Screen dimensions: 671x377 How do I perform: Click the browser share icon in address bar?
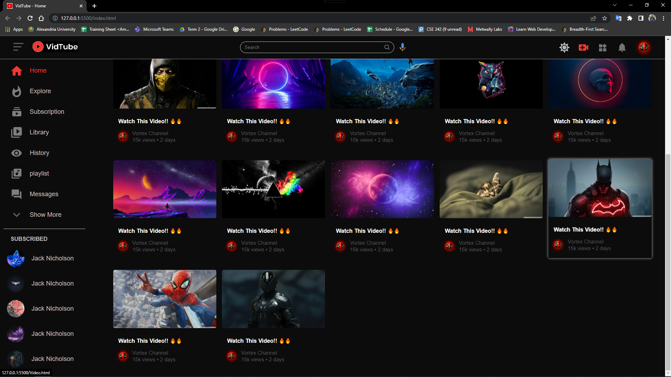pos(593,18)
